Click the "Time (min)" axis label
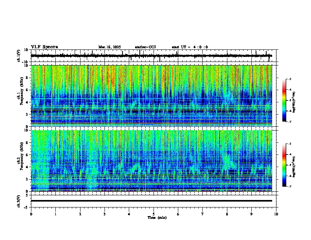This screenshot has height=240, width=311. 157,218
